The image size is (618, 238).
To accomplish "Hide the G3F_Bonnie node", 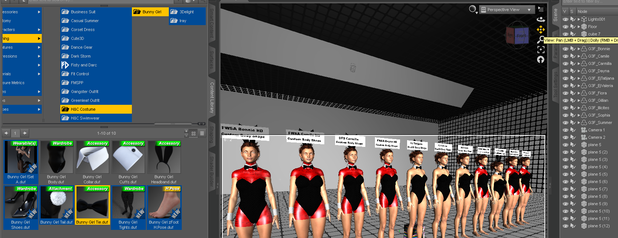I will tap(566, 49).
